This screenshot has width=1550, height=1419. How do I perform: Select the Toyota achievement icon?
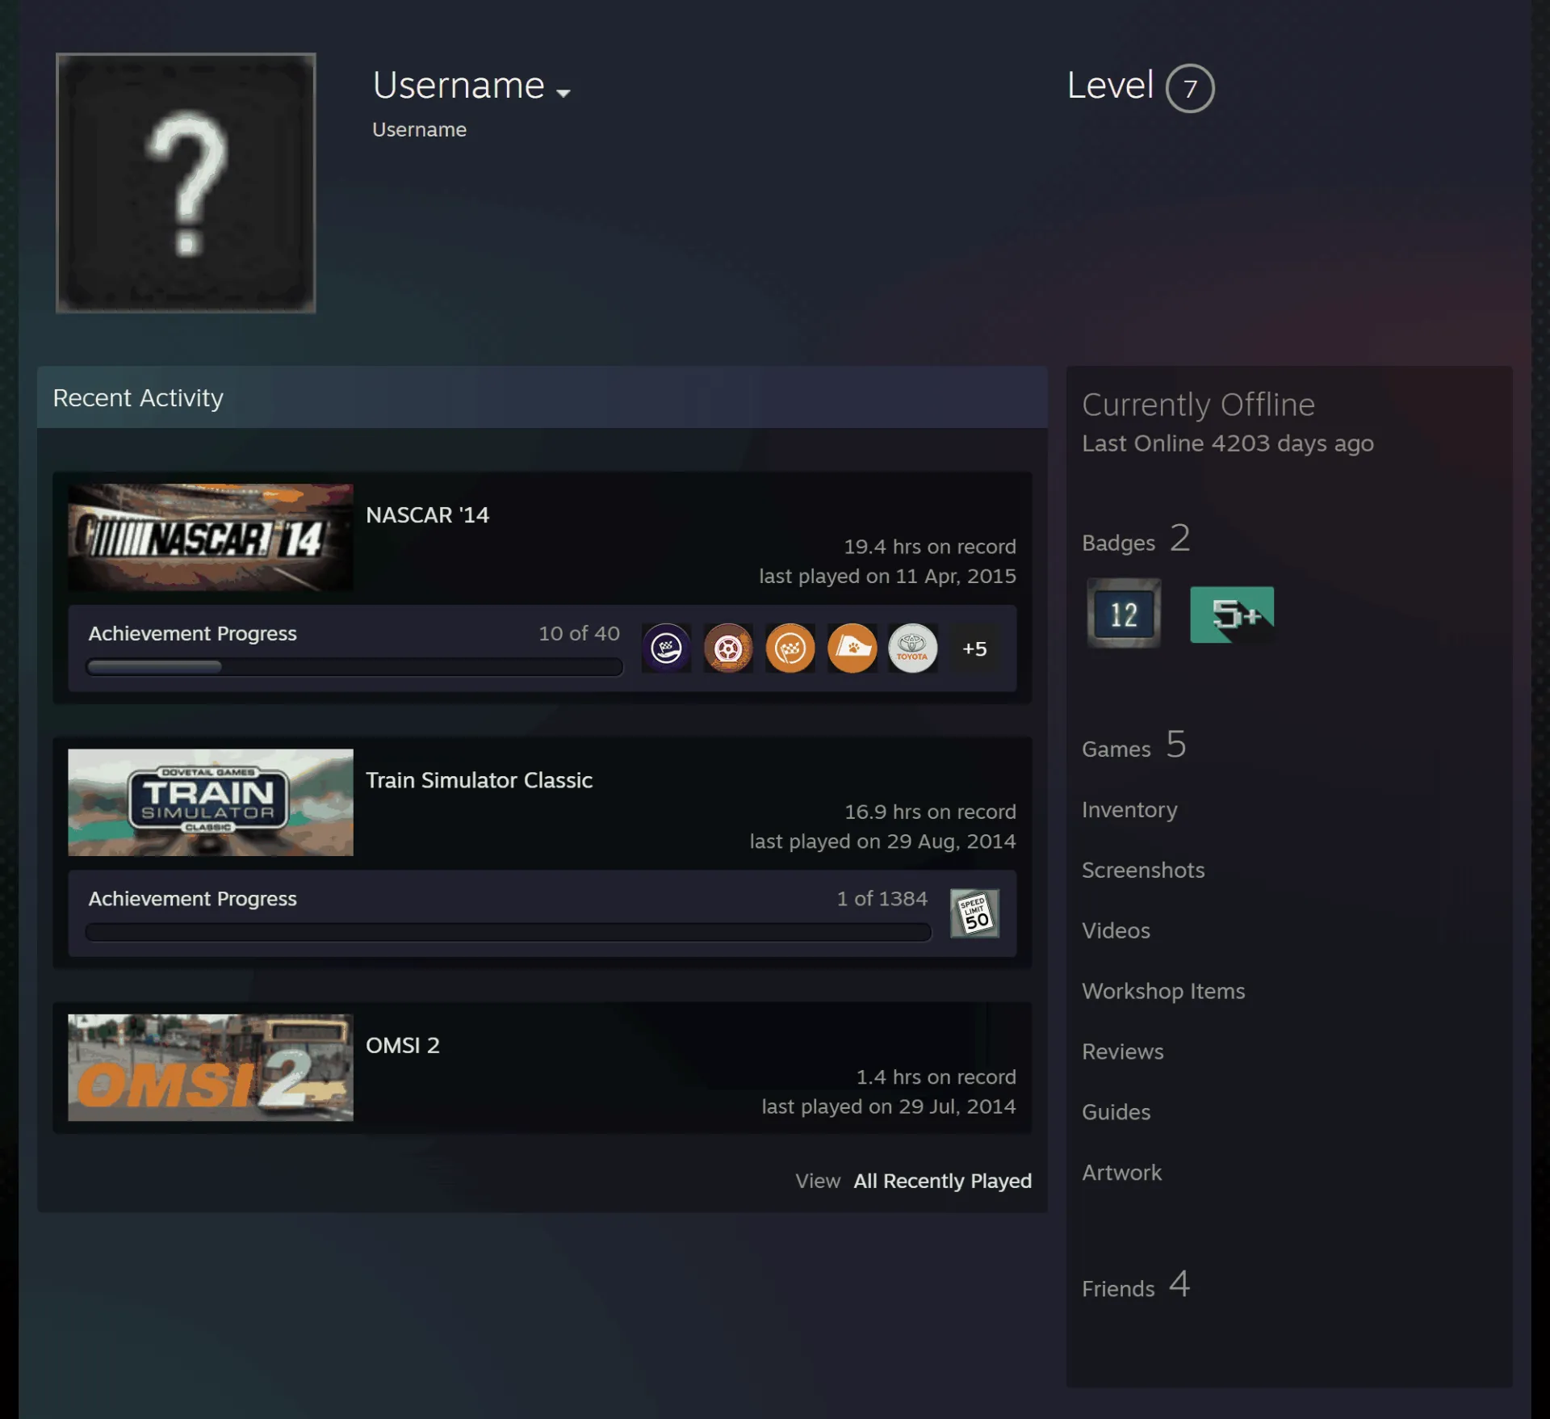point(913,648)
